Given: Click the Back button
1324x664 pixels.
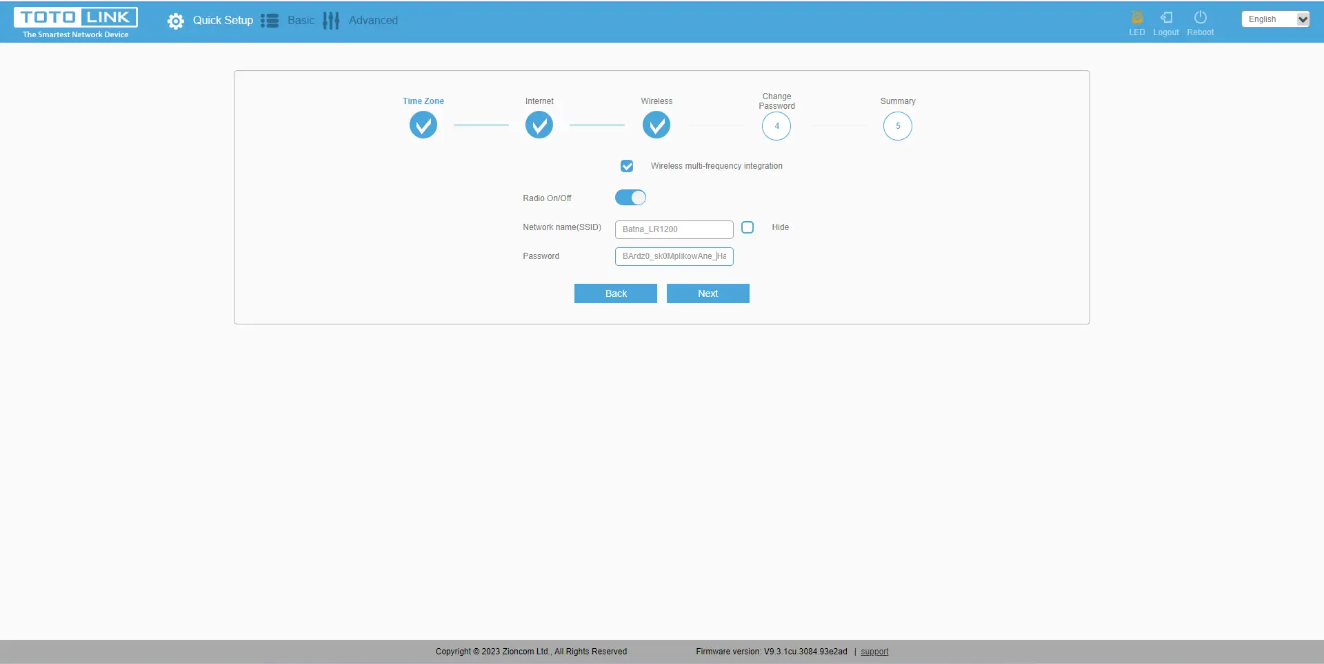Looking at the screenshot, I should click(616, 293).
